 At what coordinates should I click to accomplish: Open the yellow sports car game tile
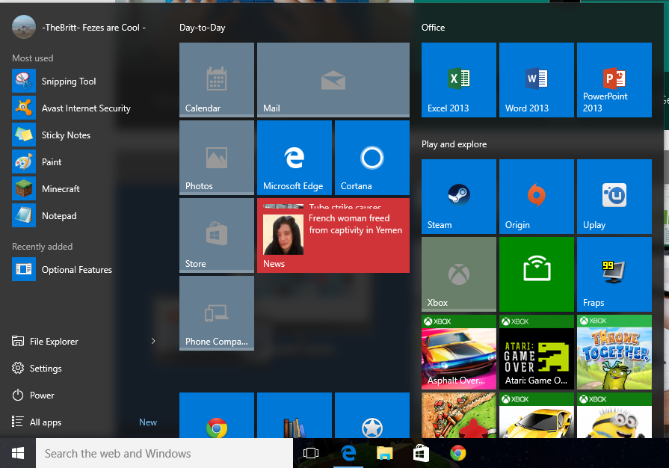[536, 416]
